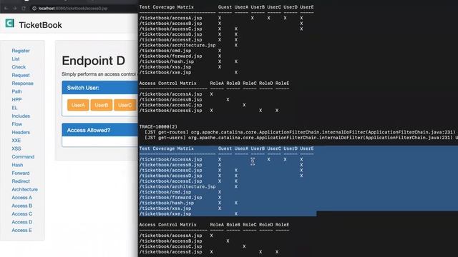Navigate to the Path page
This screenshot has width=458, height=257.
click(x=16, y=91)
